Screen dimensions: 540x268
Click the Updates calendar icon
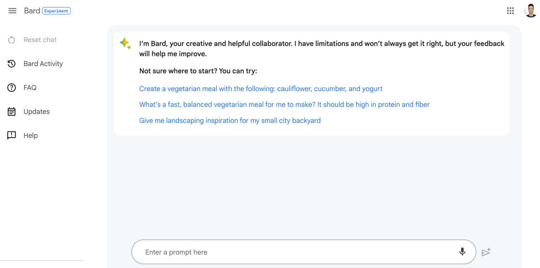pos(12,112)
